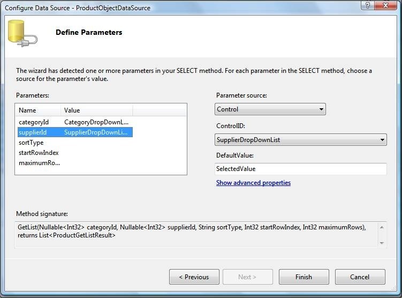Click the method signature GetList text
The width and height of the screenshot is (402, 298).
point(192,231)
